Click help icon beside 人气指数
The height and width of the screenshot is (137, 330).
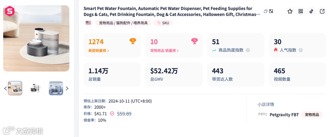(301, 50)
